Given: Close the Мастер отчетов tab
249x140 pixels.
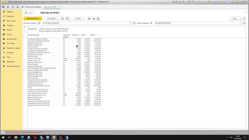Looking at the screenshot, I should click(x=59, y=7).
